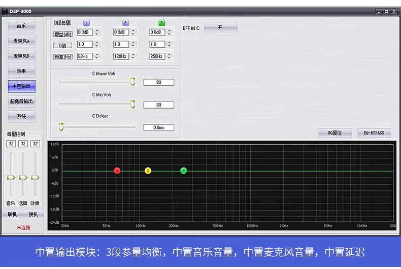The width and height of the screenshot is (401, 269).
Task: Select EQ band 1 button
Action: coord(86,23)
